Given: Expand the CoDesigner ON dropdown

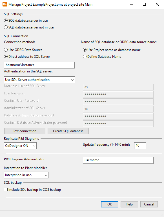Looking at the screenshot, I should click(x=20, y=146).
